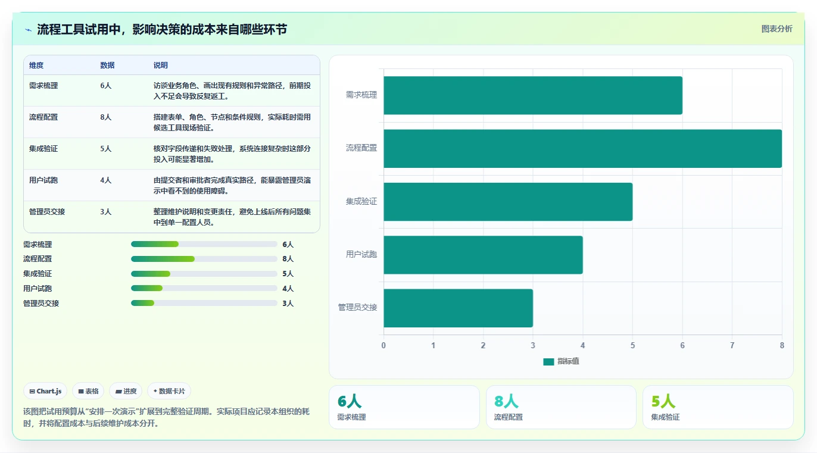
Task: Click the x-axis tick label 8
Action: click(782, 345)
